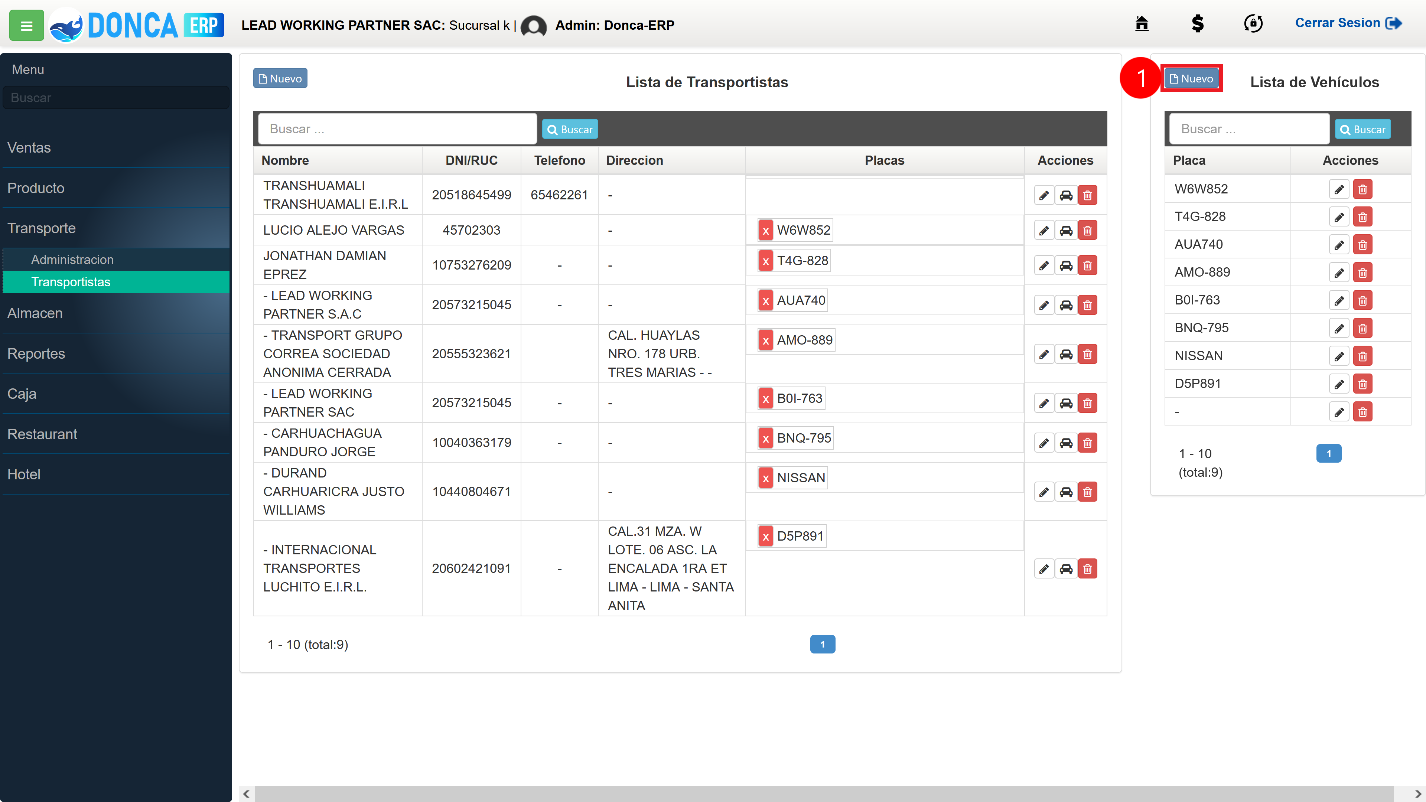
Task: Click DNI cell 45702303
Action: (x=471, y=230)
